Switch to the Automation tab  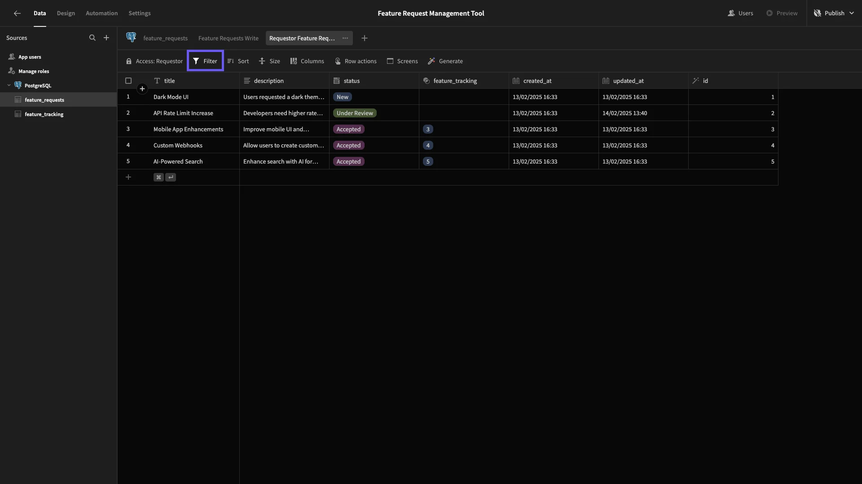[x=102, y=13]
